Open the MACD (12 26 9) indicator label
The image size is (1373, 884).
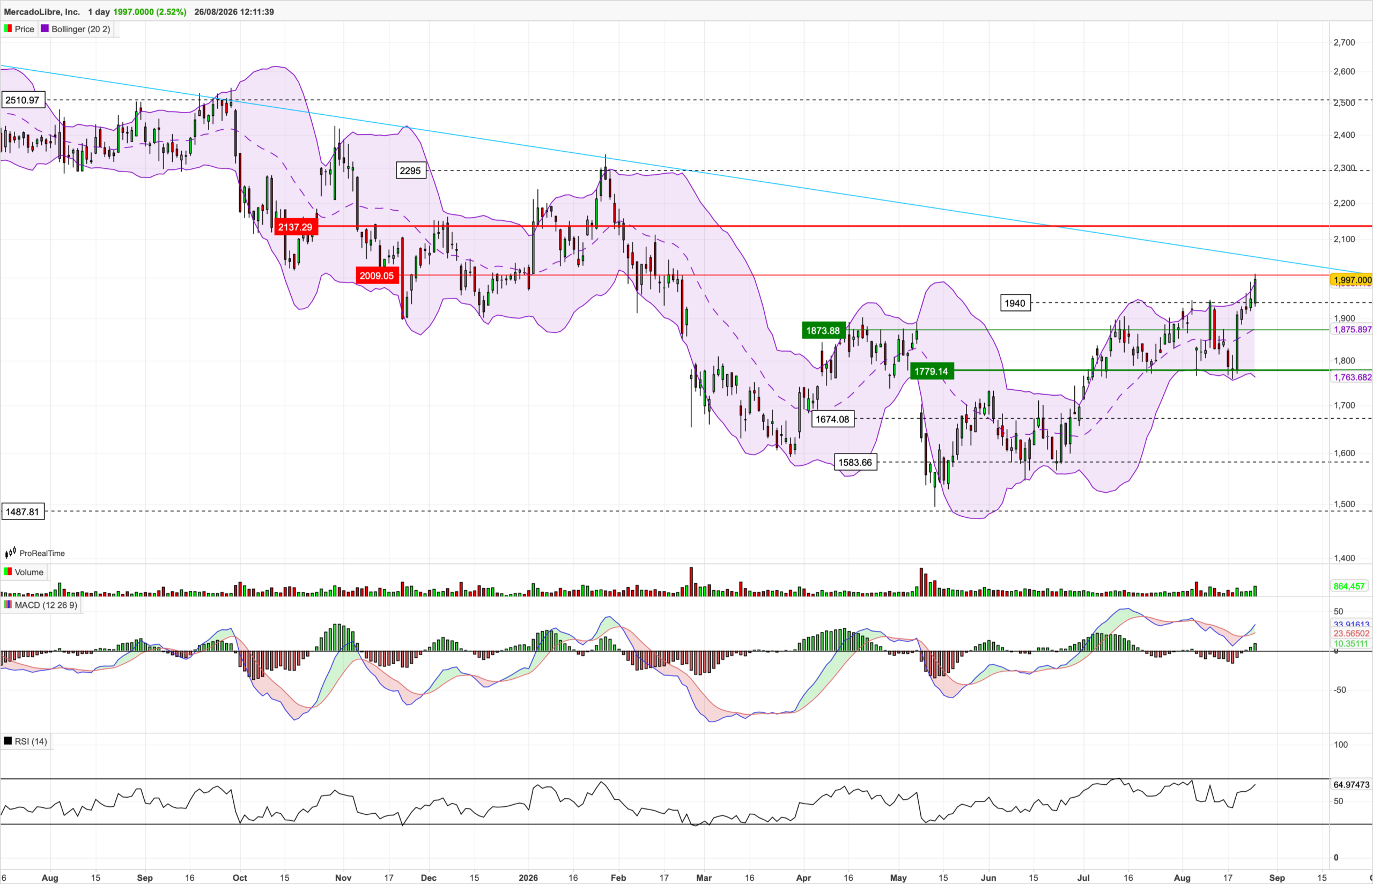46,605
